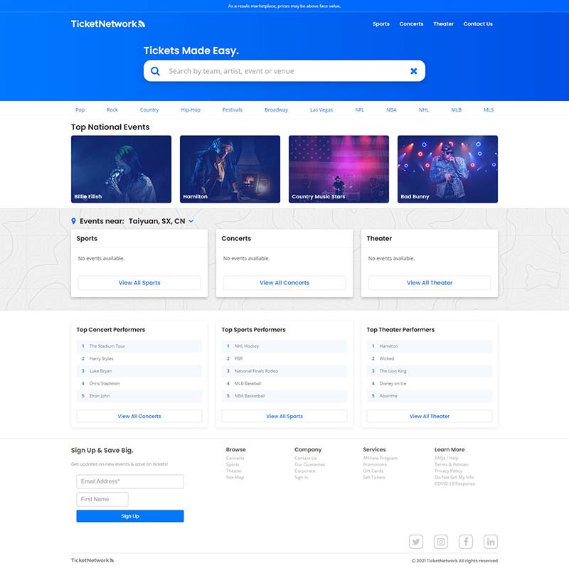
Task: Open Elton John performer link
Action: coord(100,396)
